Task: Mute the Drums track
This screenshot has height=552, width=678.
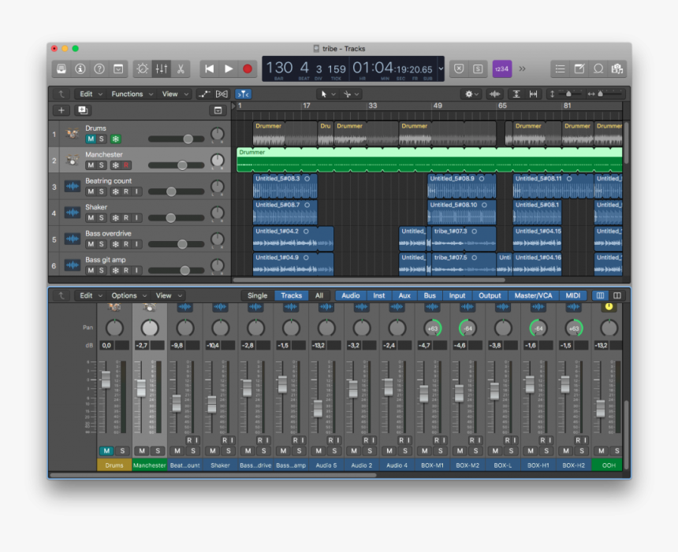Action: click(89, 139)
